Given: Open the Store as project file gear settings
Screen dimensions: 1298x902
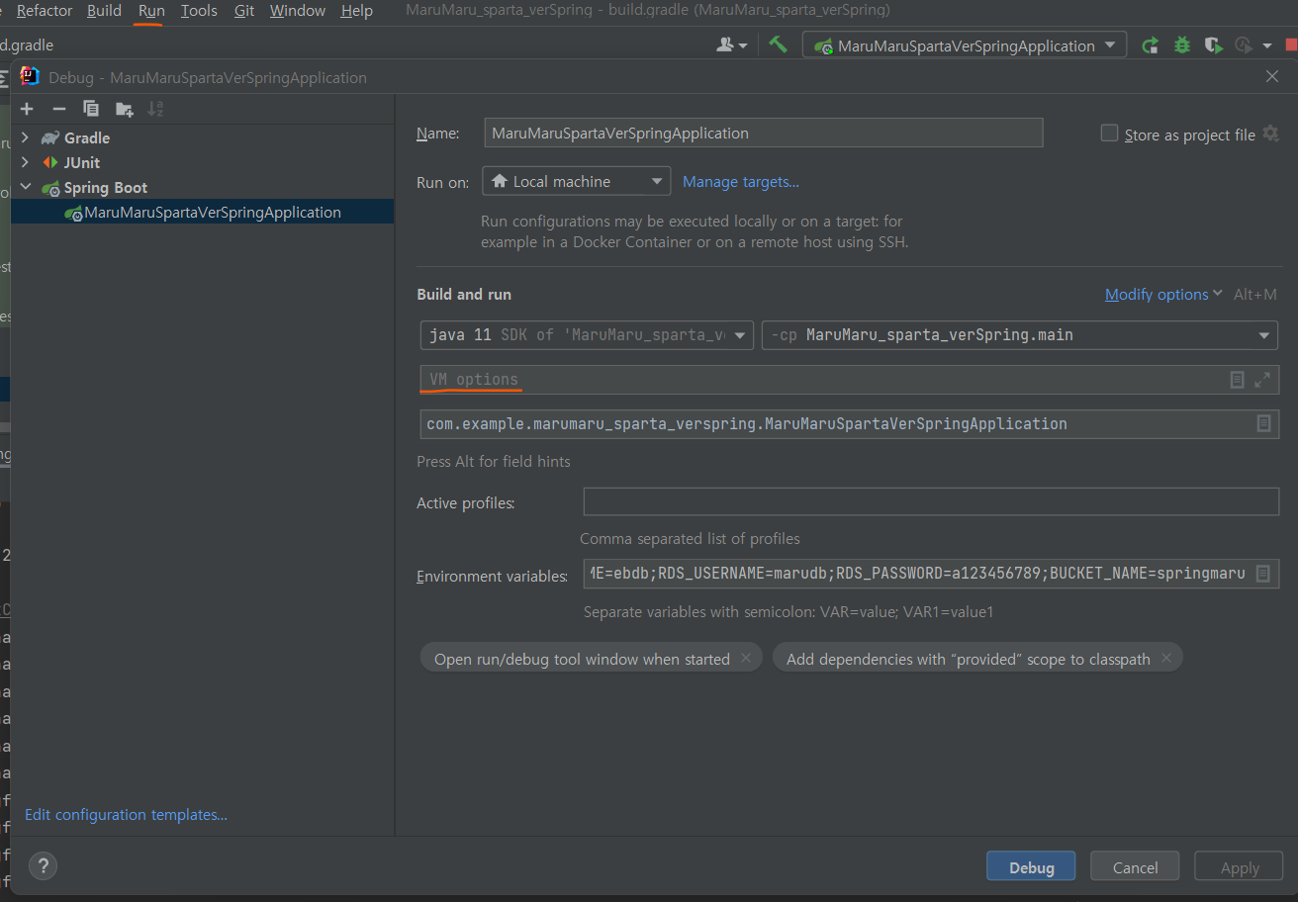Looking at the screenshot, I should (1271, 134).
